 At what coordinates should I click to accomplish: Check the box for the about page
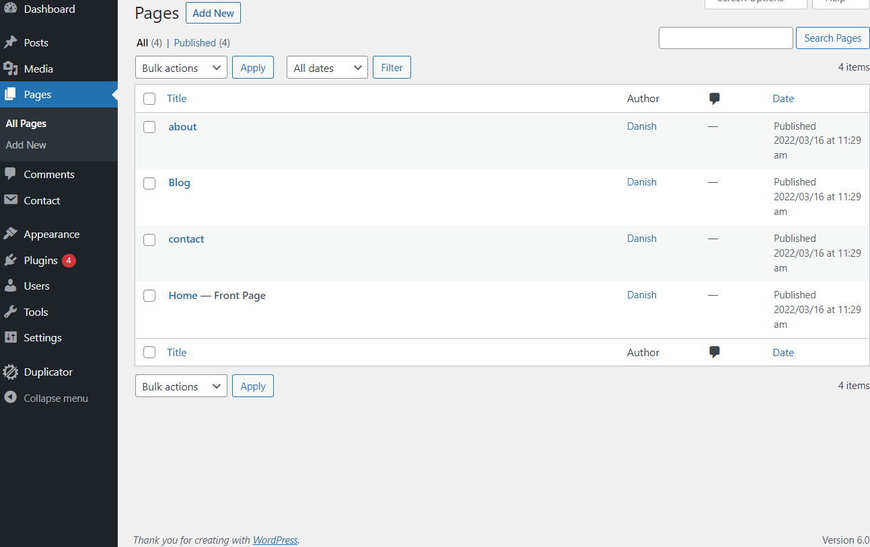(x=149, y=127)
